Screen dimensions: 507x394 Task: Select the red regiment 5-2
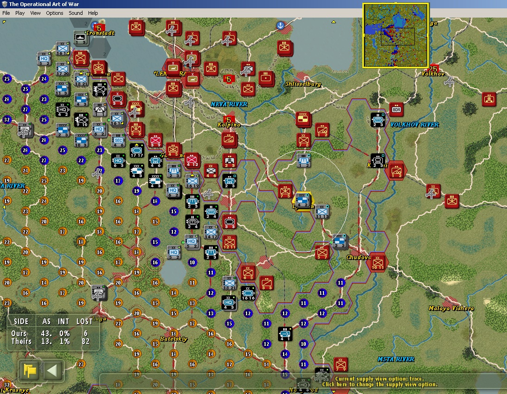(x=136, y=129)
